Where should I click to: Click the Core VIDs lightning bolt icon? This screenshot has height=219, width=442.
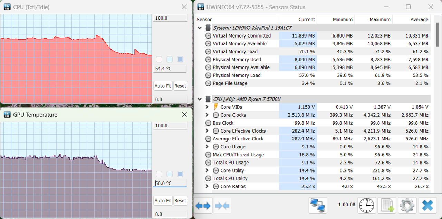216,107
